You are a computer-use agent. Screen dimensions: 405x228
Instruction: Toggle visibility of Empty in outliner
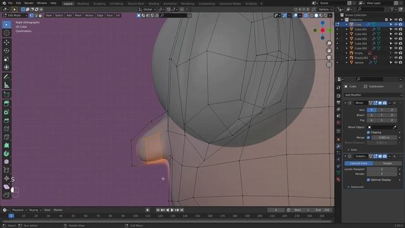pos(396,53)
